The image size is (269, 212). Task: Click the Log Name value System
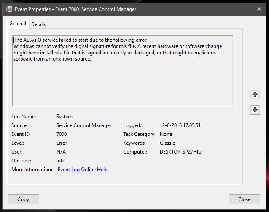click(65, 117)
